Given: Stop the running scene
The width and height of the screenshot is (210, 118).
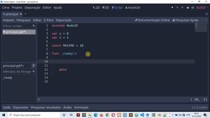Looking at the screenshot, I should (182, 8).
